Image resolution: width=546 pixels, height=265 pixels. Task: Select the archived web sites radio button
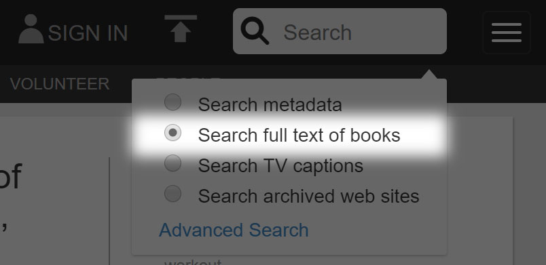(x=172, y=194)
